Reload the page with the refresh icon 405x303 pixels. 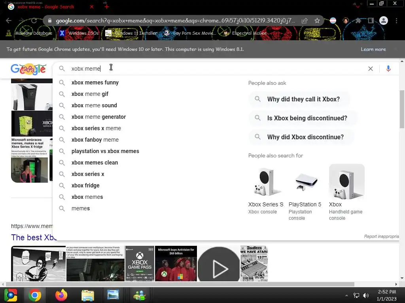(34, 21)
